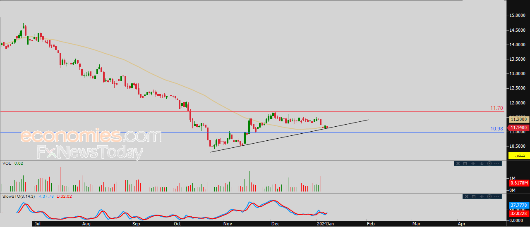This screenshot has height=227, width=530.
Task: Click the K:37.78 value in SlowSTO header
Action: [x=47, y=196]
